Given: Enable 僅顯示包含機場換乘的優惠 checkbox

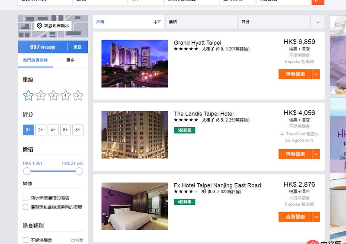Looking at the screenshot, I should (x=26, y=207).
